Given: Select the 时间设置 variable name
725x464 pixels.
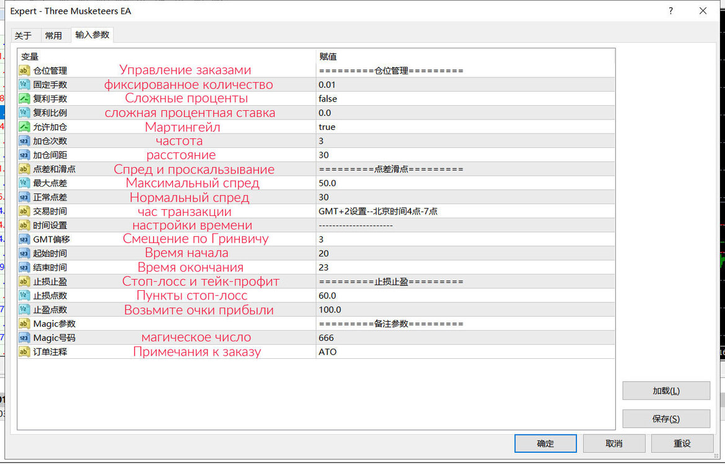Looking at the screenshot, I should click(x=50, y=225).
